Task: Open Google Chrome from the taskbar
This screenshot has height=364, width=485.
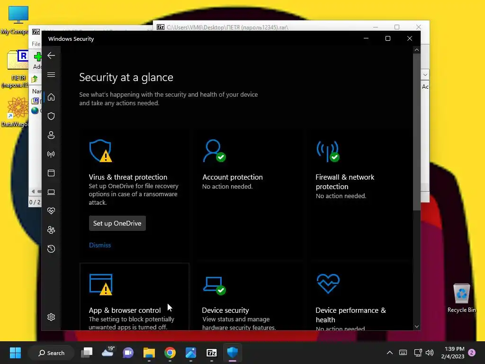Action: point(170,353)
